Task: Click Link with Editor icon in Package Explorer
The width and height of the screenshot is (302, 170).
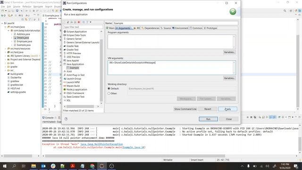Action: pyautogui.click(x=26, y=19)
